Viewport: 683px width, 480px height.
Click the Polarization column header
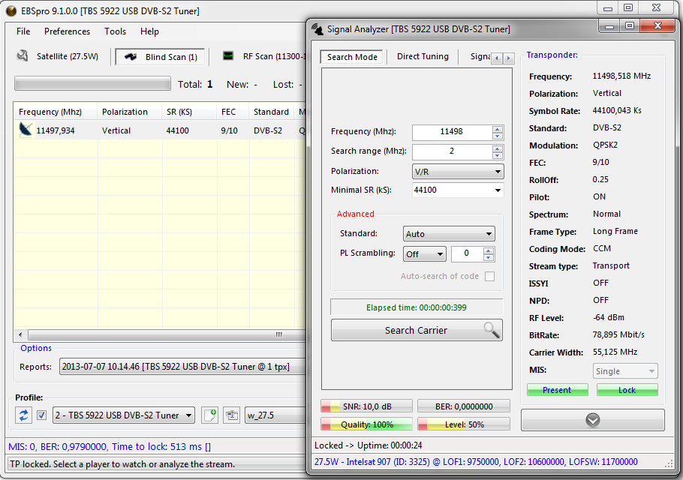[x=129, y=112]
